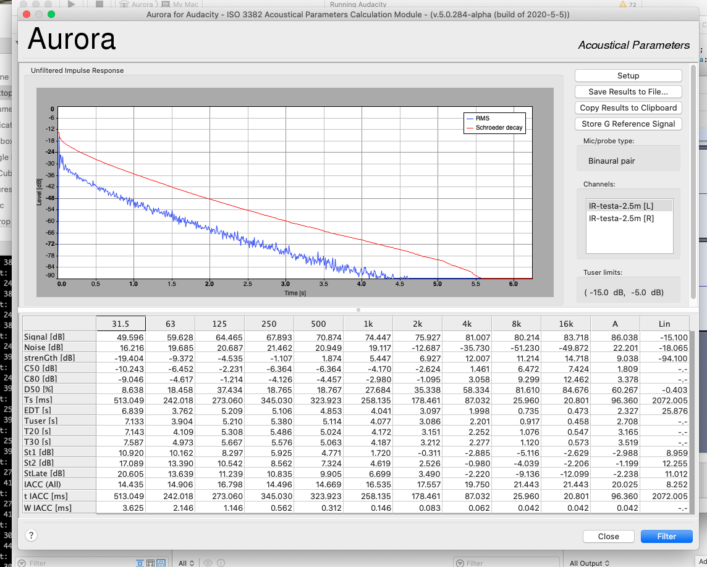
Task: Click the St2 [dB] row label
Action: tap(59, 463)
